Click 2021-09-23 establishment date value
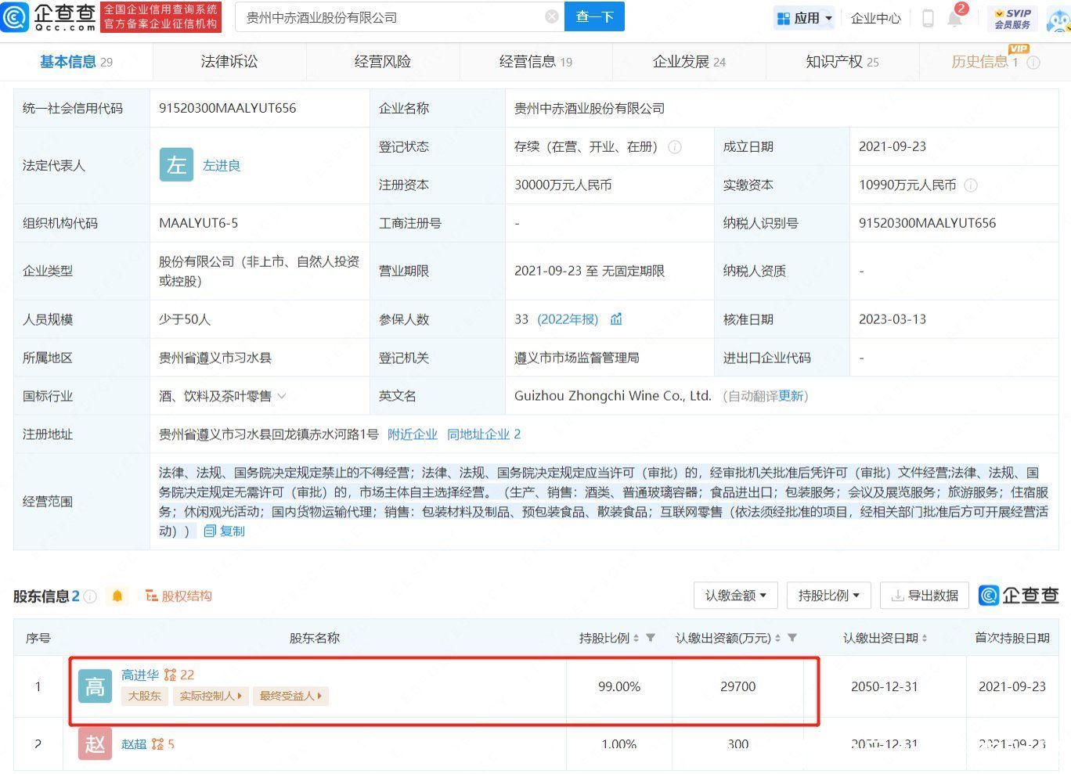The image size is (1071, 774). tap(892, 146)
